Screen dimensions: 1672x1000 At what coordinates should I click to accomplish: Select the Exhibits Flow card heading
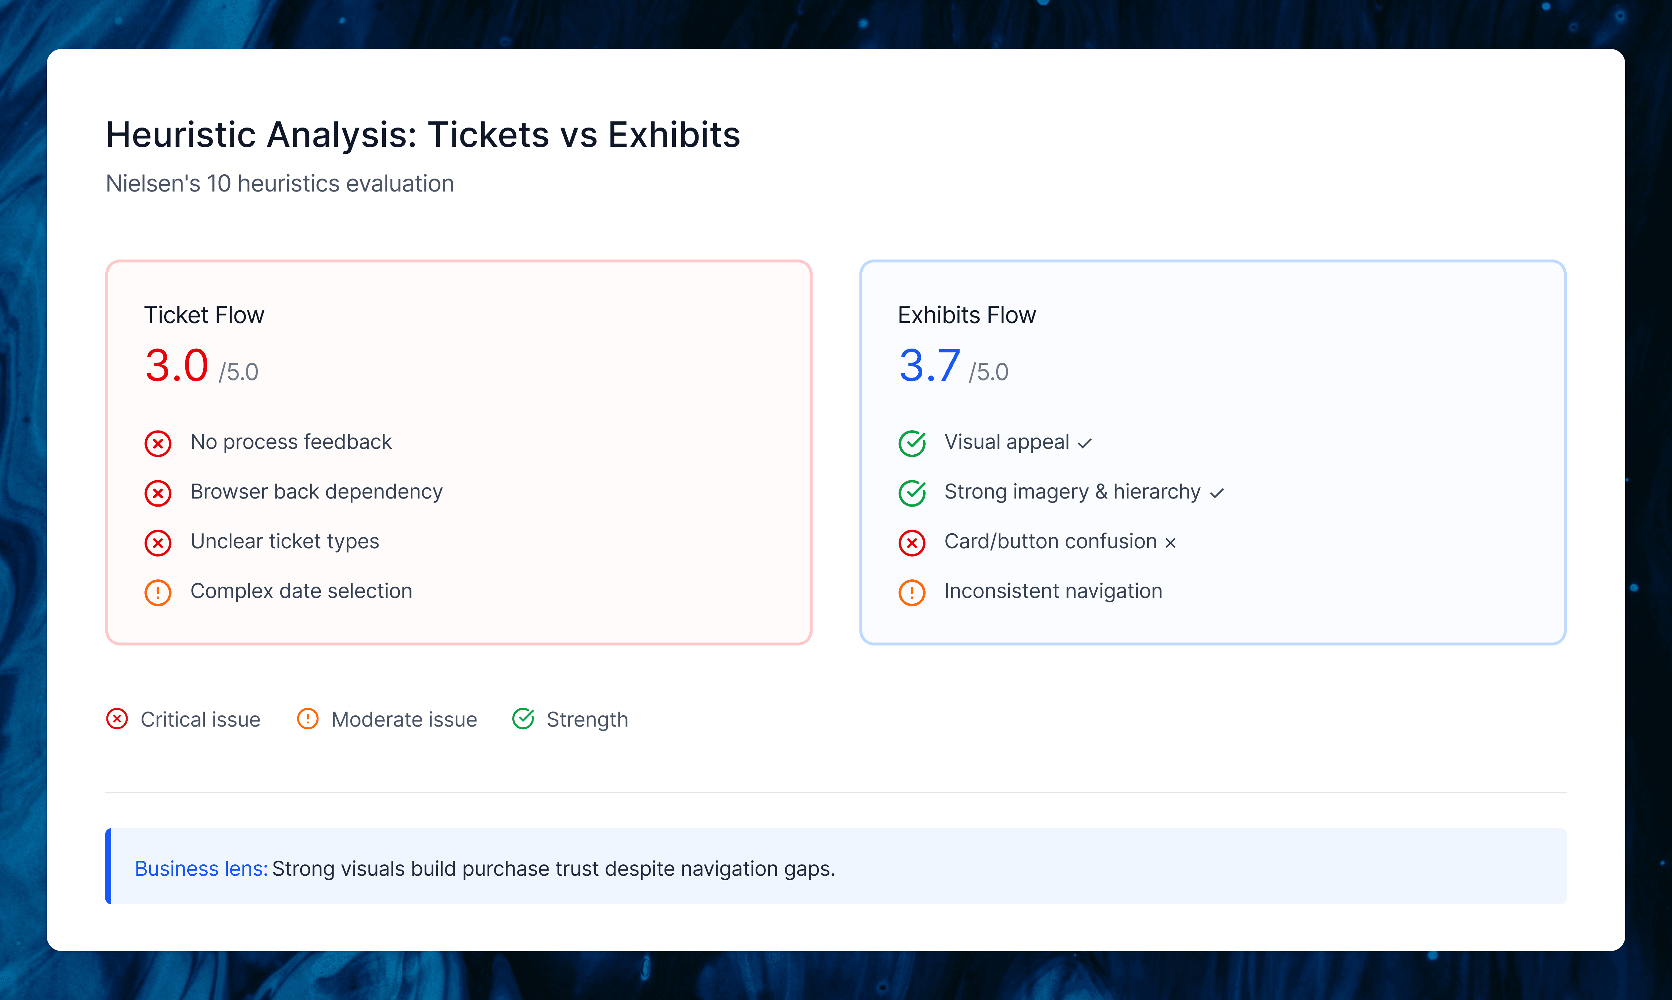966,315
